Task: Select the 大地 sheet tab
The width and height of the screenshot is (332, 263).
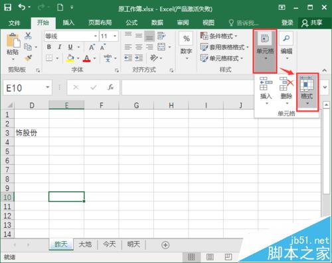Action: pos(85,244)
